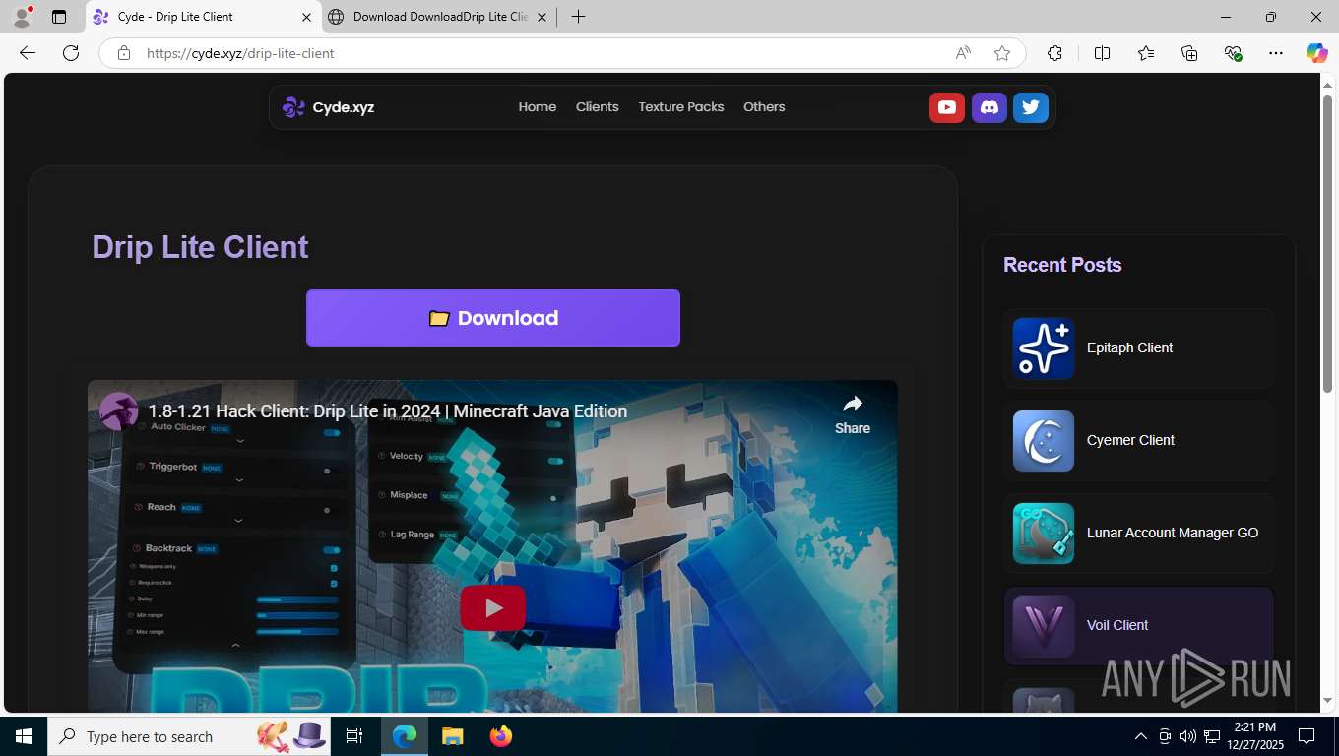
Task: Show hidden system tray icons
Action: 1141,736
